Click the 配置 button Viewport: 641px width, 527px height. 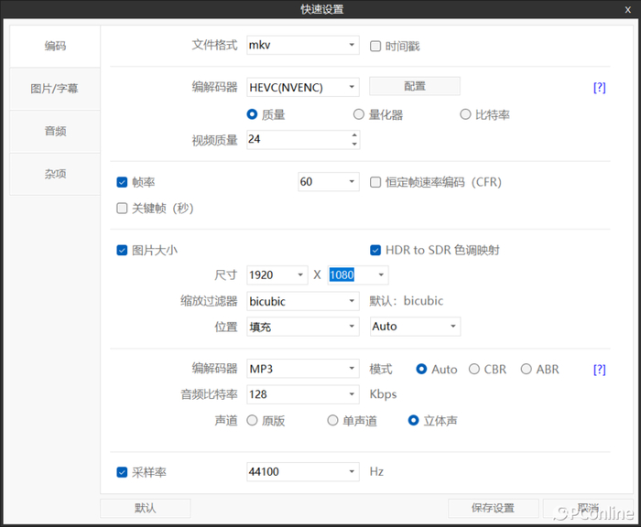(x=414, y=86)
